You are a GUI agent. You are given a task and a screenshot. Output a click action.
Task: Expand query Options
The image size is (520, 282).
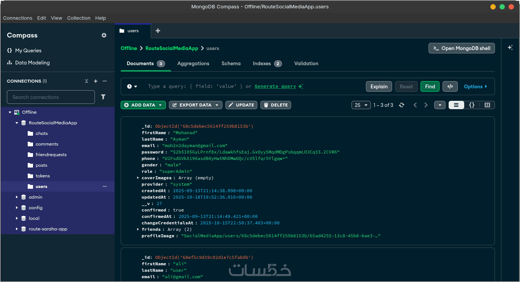476,86
